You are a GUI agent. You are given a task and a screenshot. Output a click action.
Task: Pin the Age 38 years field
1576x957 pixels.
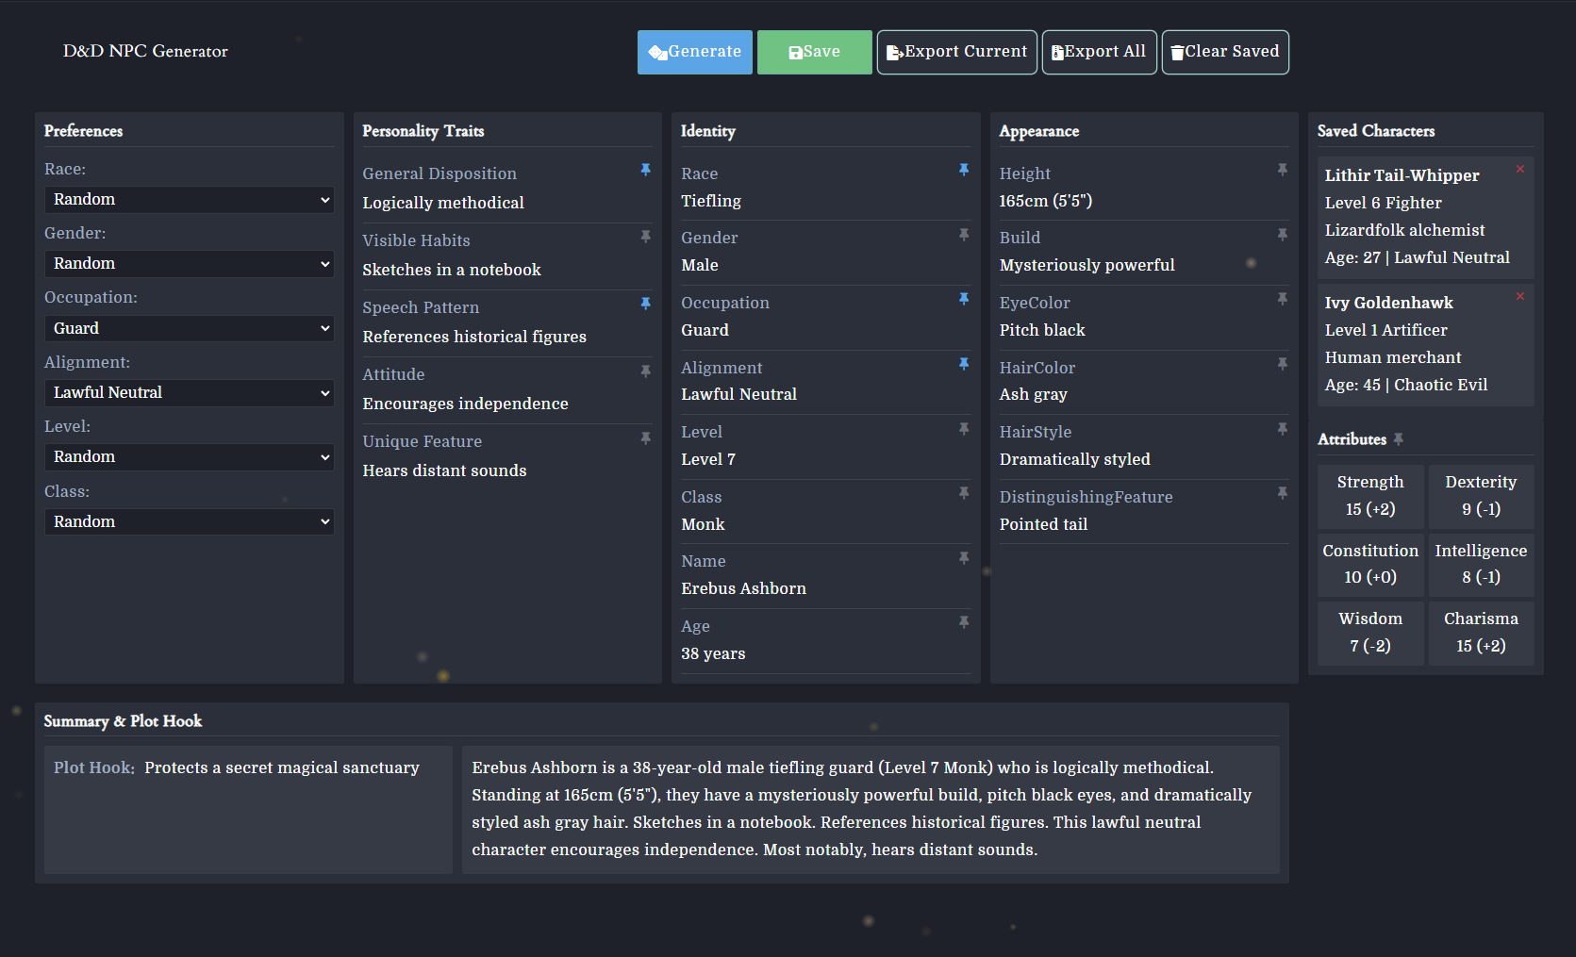coord(964,622)
